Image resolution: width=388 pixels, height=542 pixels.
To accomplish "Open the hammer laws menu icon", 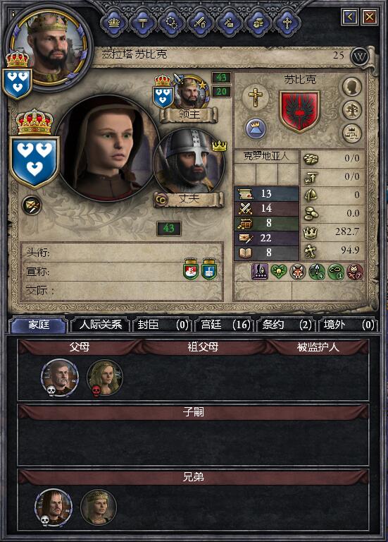I will click(142, 23).
